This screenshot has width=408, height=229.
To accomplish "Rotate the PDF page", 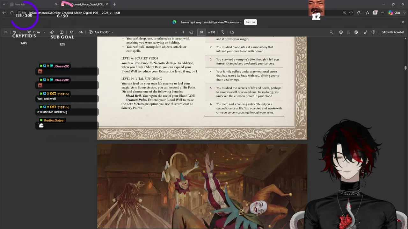I will [x=222, y=32].
